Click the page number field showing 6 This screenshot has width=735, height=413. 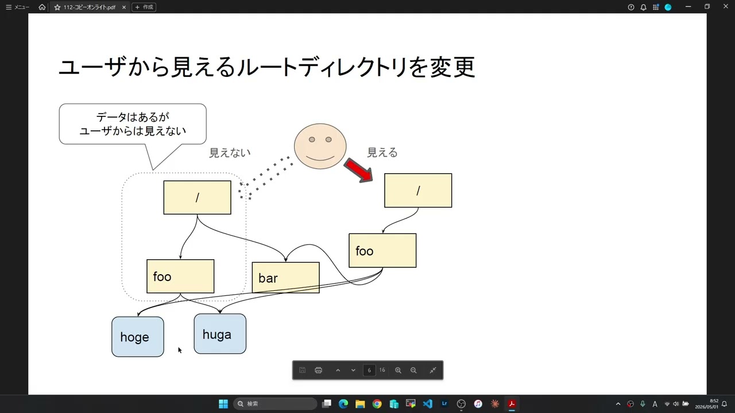click(x=369, y=370)
